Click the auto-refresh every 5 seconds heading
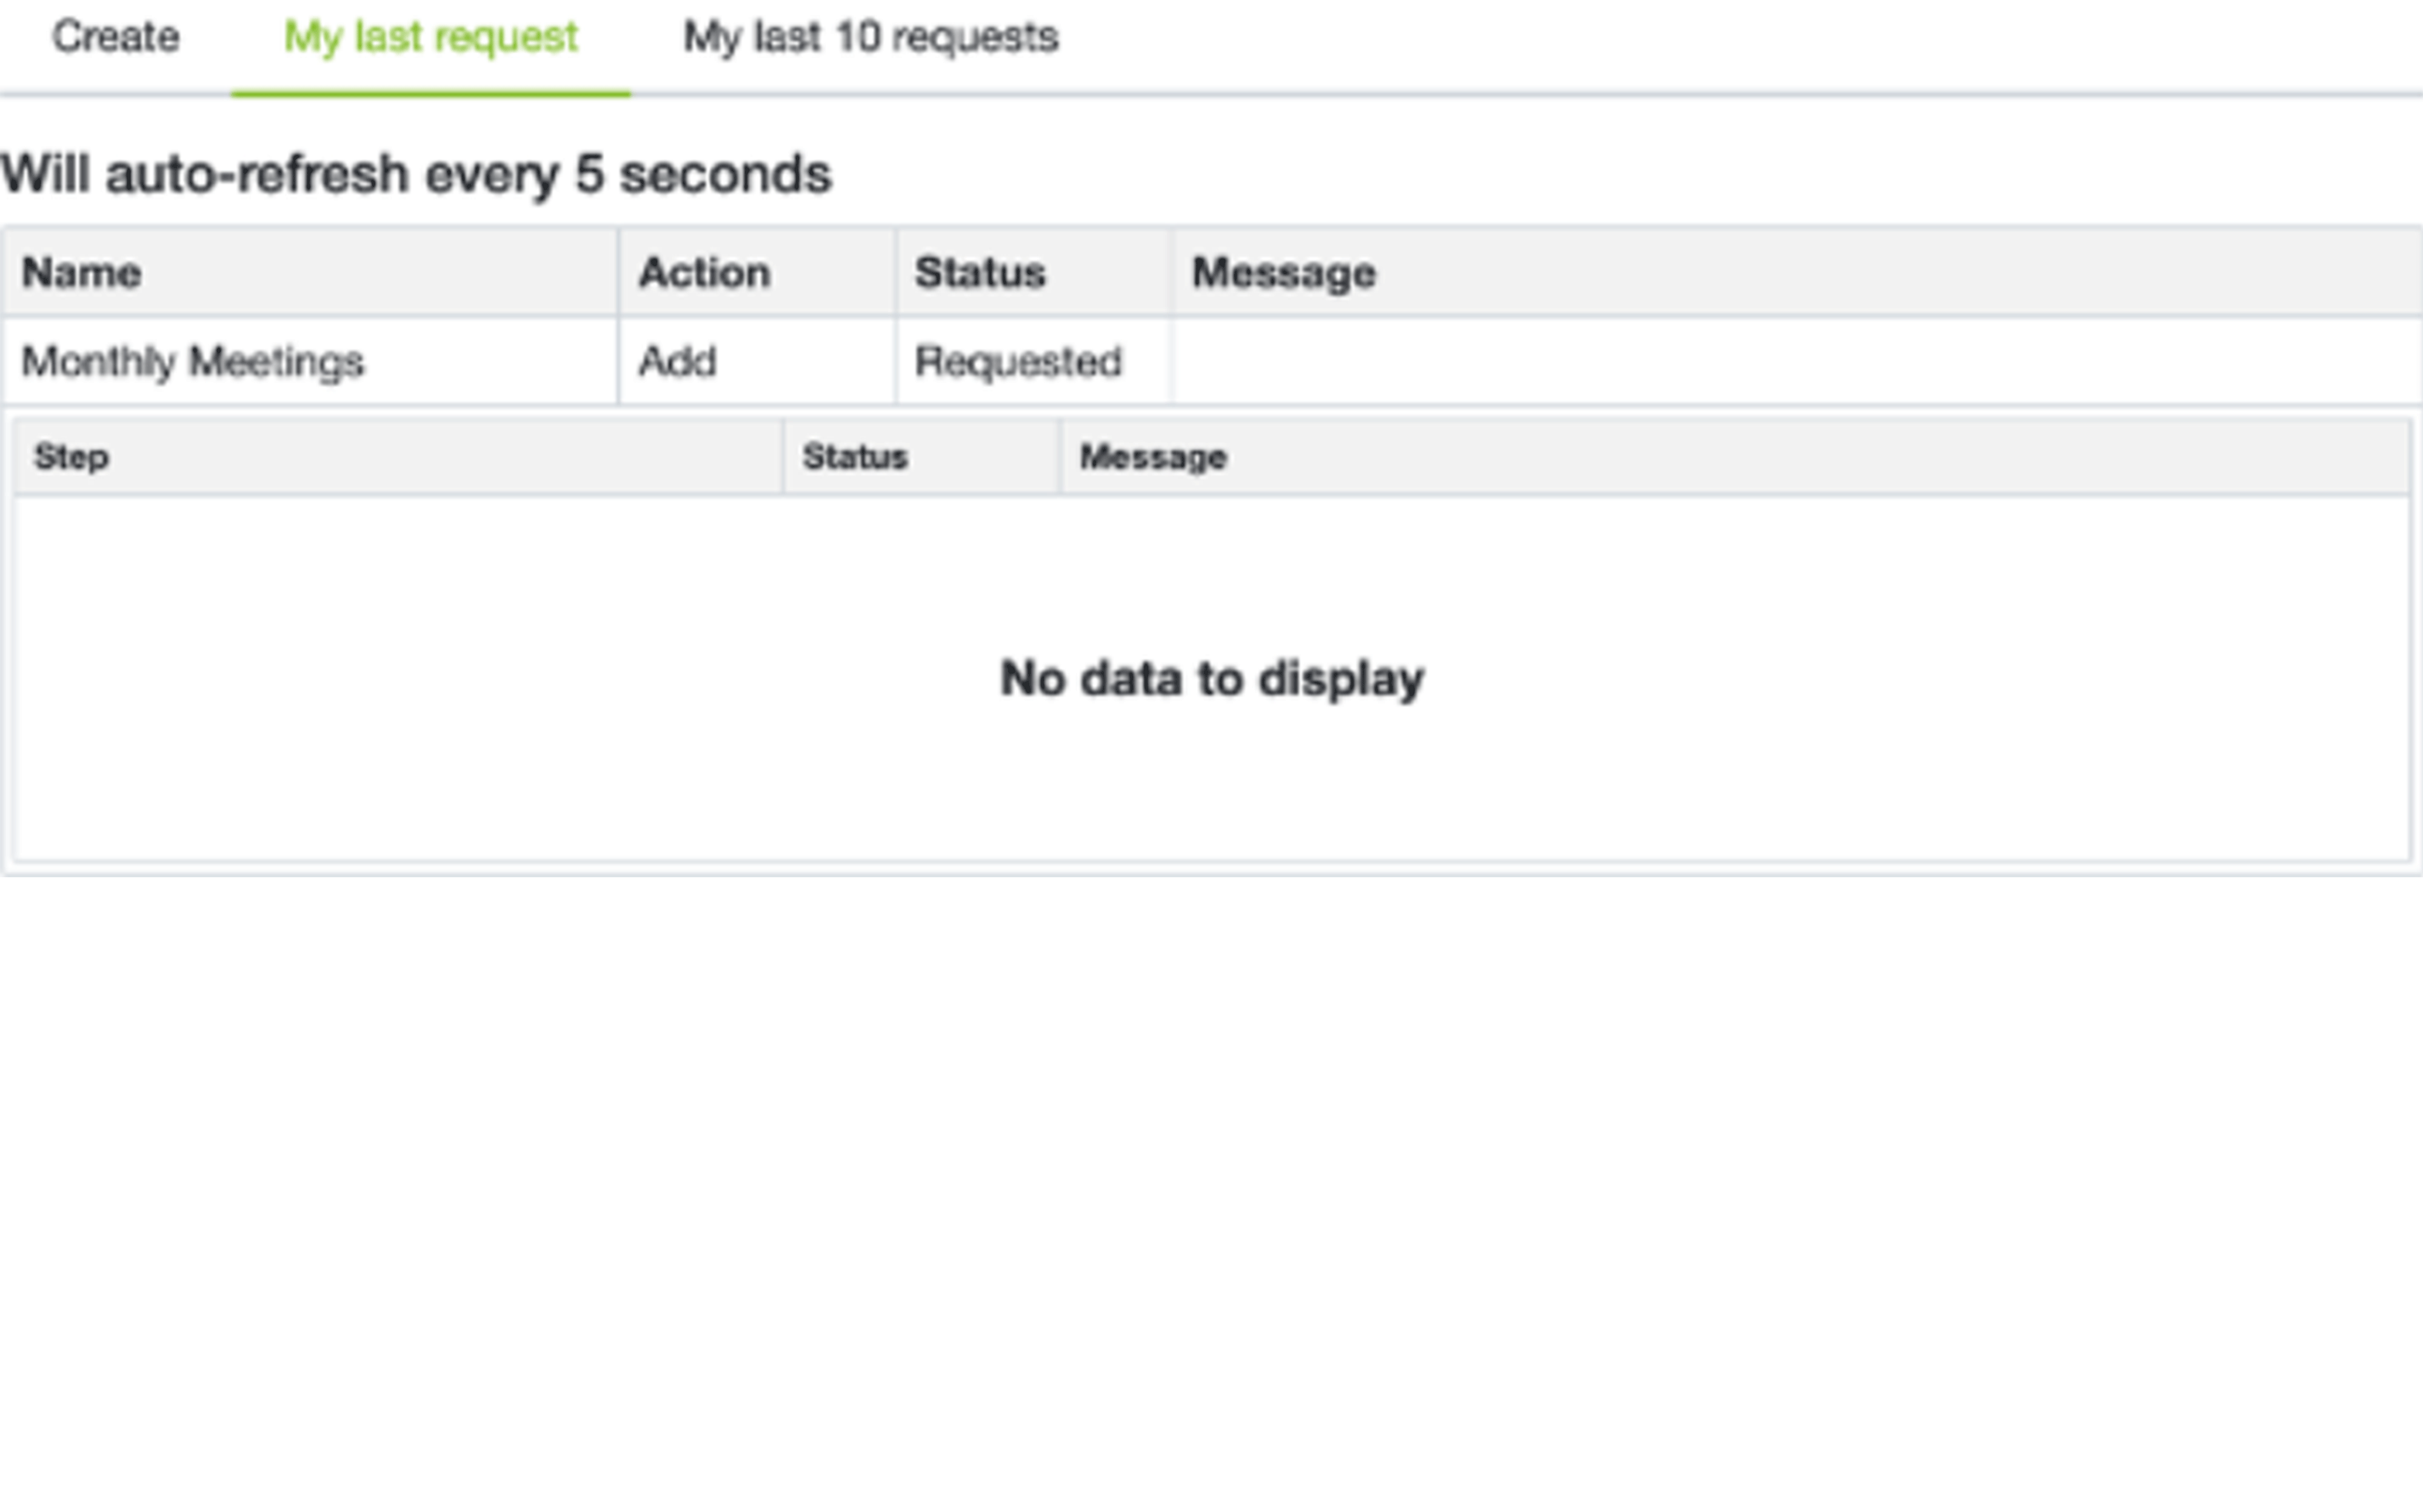Screen dimensions: 2423x1512 (416, 174)
